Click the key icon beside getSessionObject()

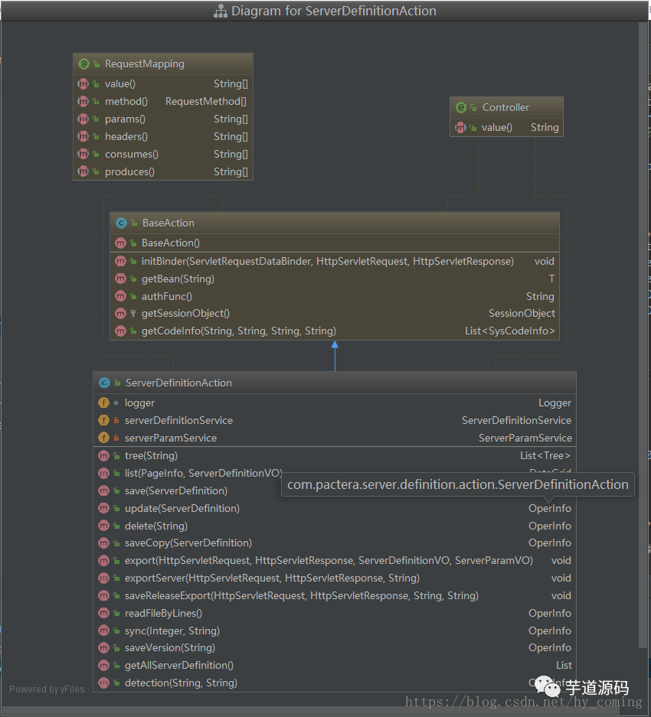pos(133,314)
